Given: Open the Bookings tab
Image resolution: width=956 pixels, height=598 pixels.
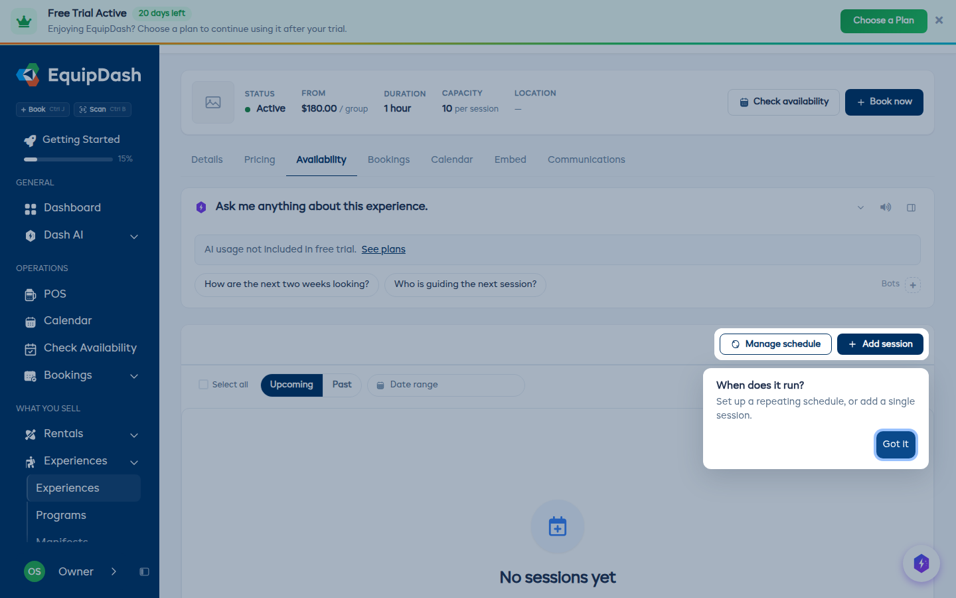Looking at the screenshot, I should pos(388,159).
